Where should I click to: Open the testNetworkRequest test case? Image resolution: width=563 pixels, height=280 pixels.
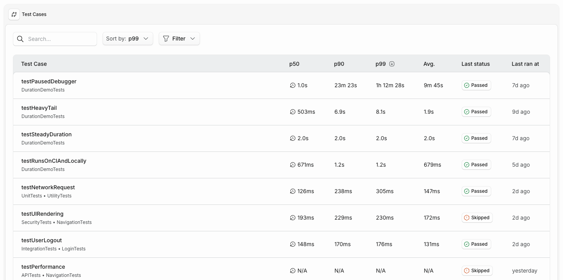coord(48,187)
